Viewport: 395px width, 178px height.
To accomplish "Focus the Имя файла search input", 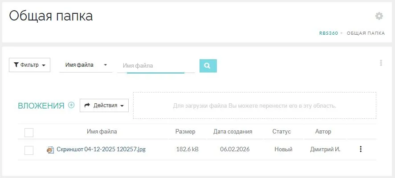I will pos(155,66).
